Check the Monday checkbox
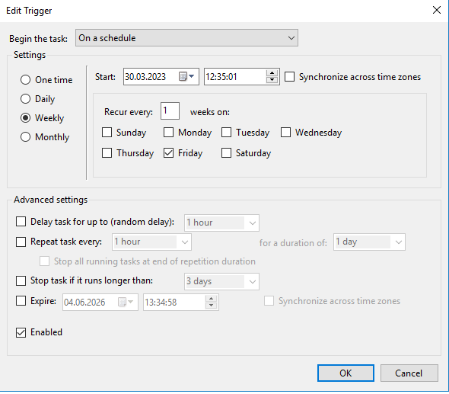The height and width of the screenshot is (394, 449). (168, 133)
